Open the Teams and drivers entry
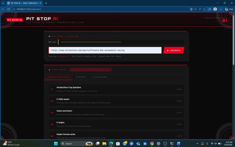Image resolution: width=235 pixels, height=147 pixels. click(x=116, y=113)
